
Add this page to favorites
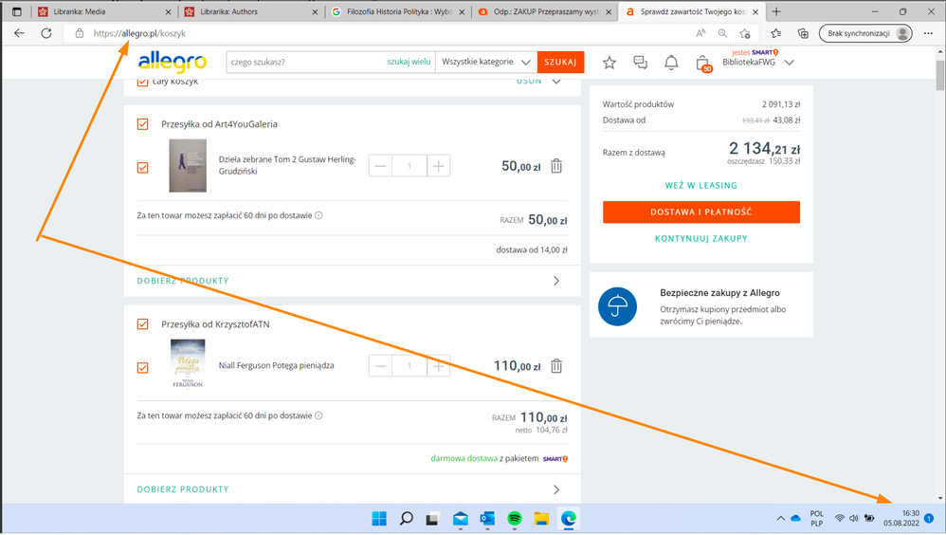point(745,33)
